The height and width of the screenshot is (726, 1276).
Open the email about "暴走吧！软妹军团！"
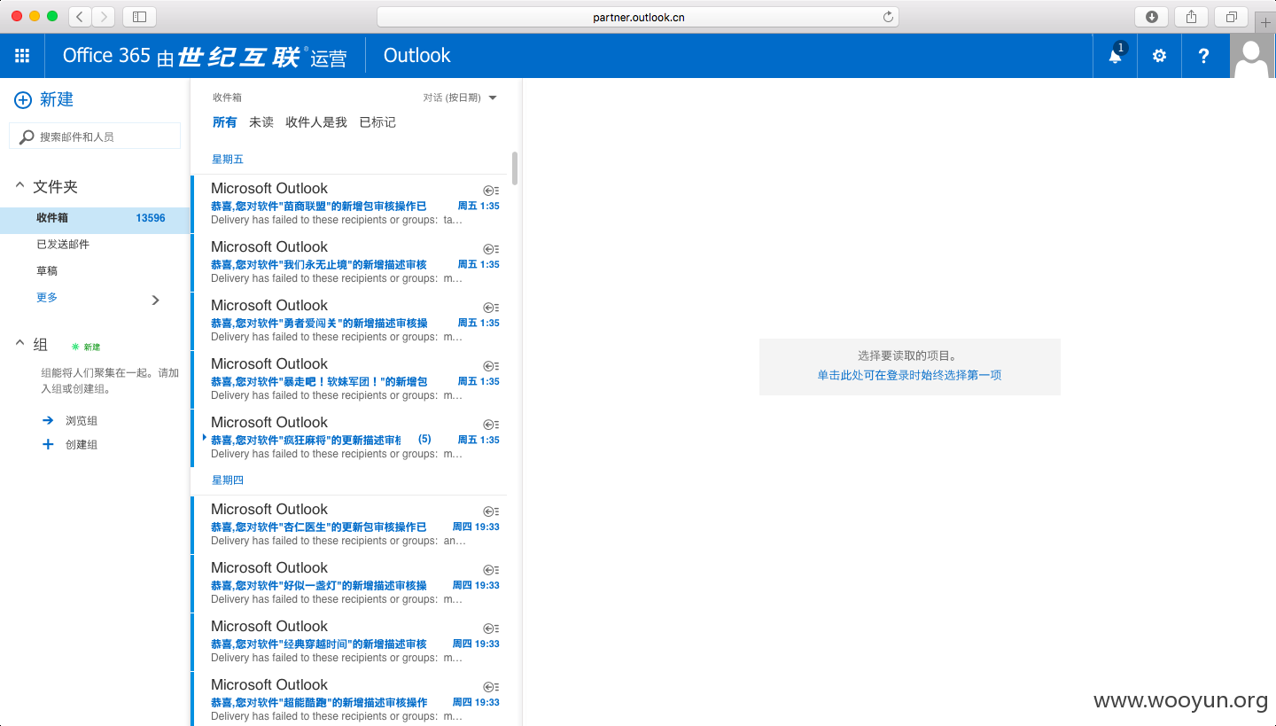[349, 379]
